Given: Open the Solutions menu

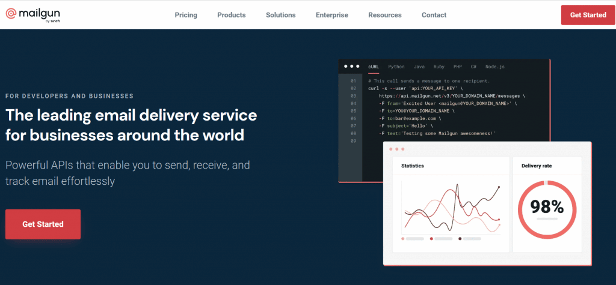Looking at the screenshot, I should point(280,15).
